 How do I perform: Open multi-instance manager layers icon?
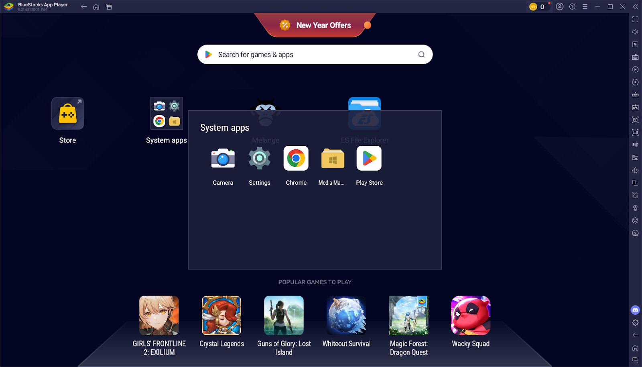pyautogui.click(x=635, y=220)
